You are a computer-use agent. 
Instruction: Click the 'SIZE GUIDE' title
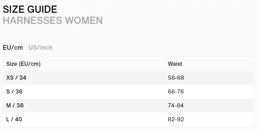30,9
